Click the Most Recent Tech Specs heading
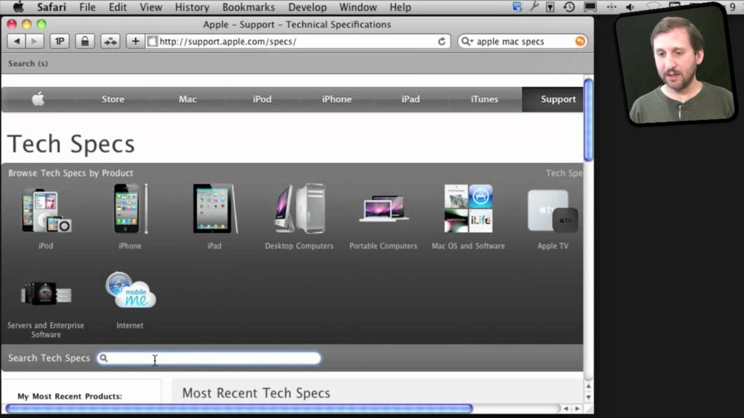 tap(256, 393)
